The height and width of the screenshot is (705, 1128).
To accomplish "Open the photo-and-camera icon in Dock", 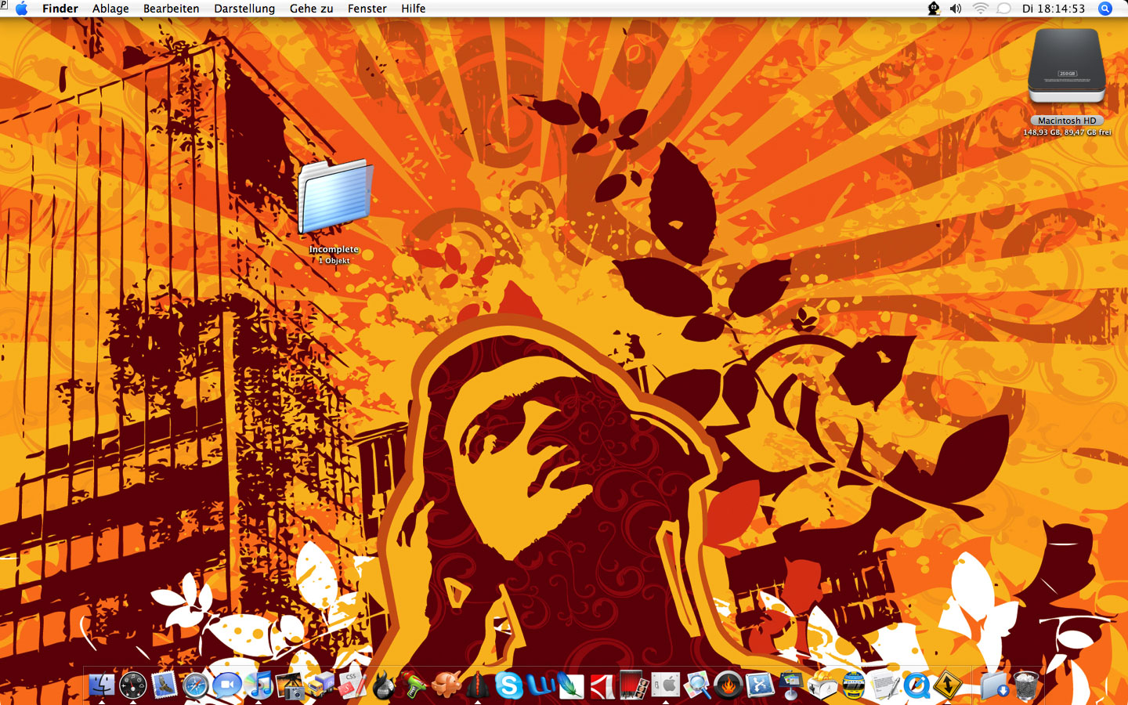I will coord(290,685).
